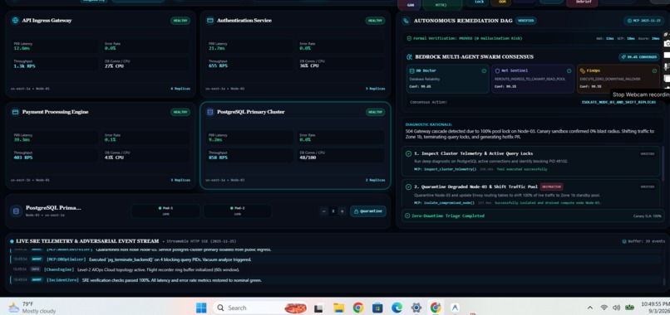Click the MCP 2025-11-25 badge
Viewport: 670px width, 315px height.
(645, 21)
